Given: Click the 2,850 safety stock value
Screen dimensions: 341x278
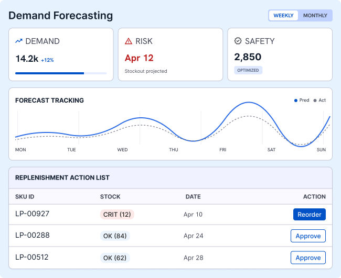Looking at the screenshot, I should point(248,57).
